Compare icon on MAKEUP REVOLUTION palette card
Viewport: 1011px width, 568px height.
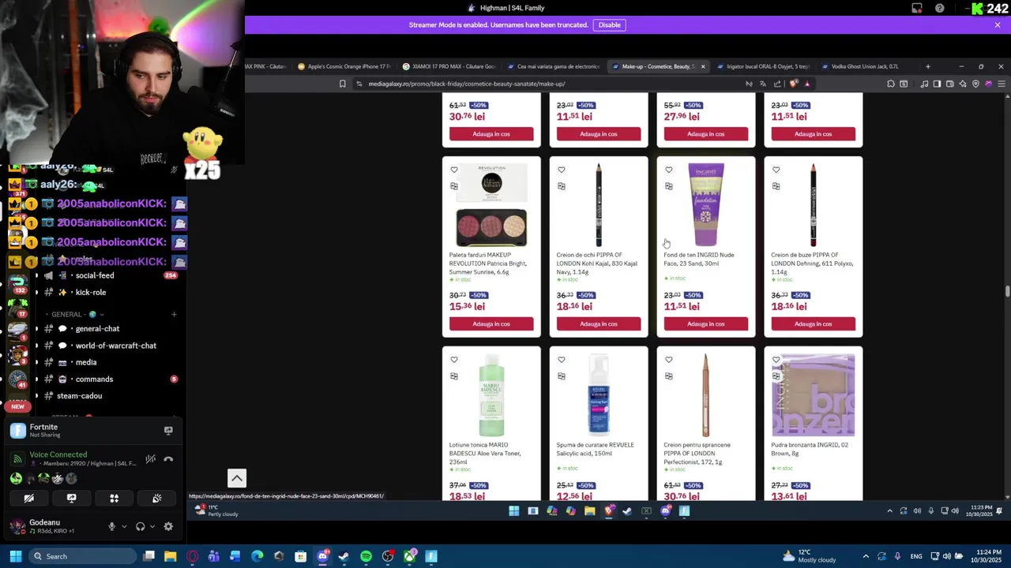pyautogui.click(x=454, y=186)
